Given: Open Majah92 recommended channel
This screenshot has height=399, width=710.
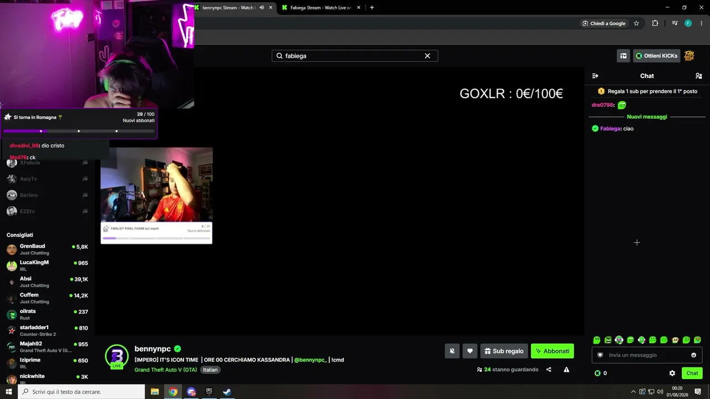Looking at the screenshot, I should pos(47,347).
